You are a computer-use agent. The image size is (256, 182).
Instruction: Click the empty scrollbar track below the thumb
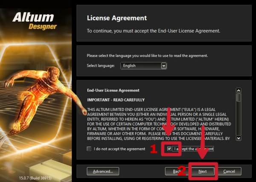click(x=239, y=118)
